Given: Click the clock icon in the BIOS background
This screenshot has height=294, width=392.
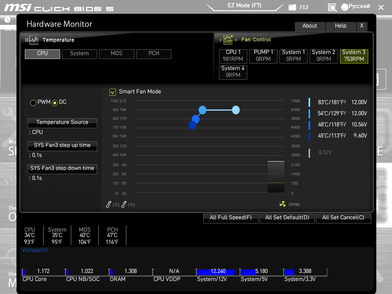Looking at the screenshot, I should tap(7, 20).
